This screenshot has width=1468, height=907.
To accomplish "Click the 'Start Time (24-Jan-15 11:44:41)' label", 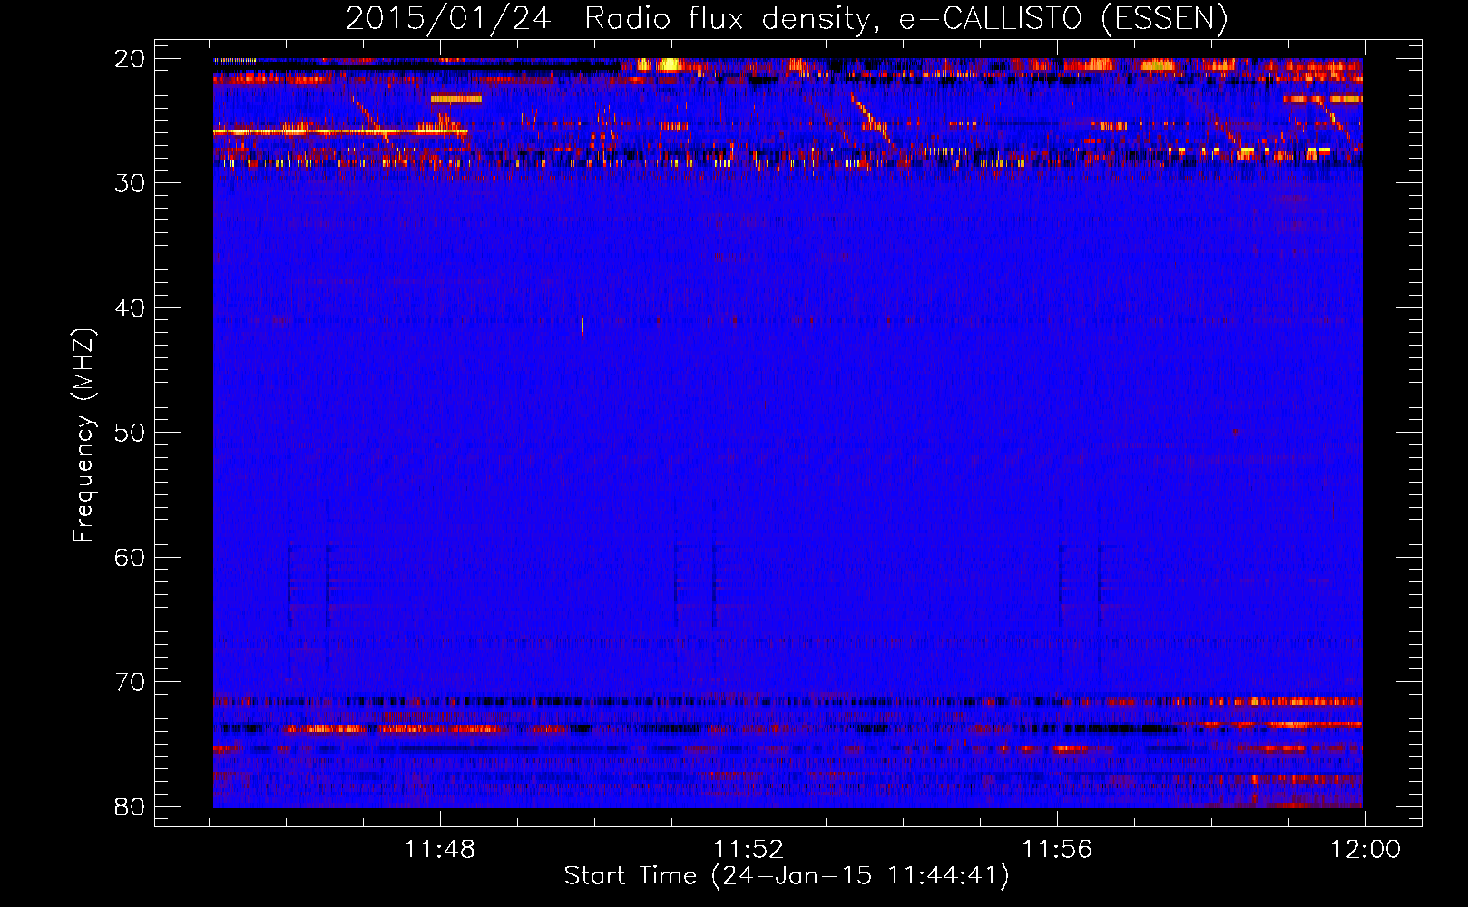I will point(787,876).
